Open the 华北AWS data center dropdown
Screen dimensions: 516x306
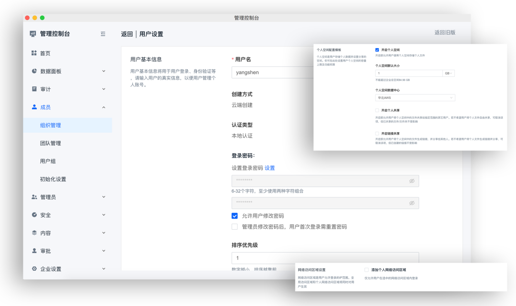(415, 97)
